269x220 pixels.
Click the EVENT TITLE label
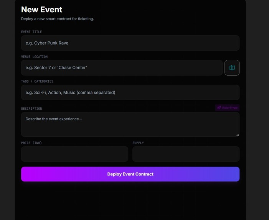(x=31, y=32)
